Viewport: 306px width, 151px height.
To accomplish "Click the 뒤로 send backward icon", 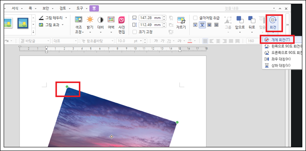I will tap(252, 20).
